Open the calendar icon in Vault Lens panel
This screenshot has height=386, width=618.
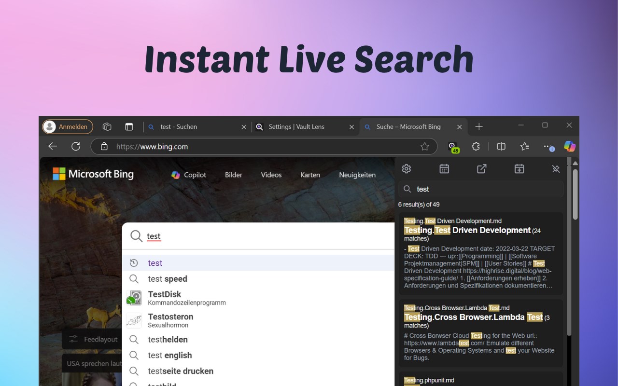[x=444, y=169]
